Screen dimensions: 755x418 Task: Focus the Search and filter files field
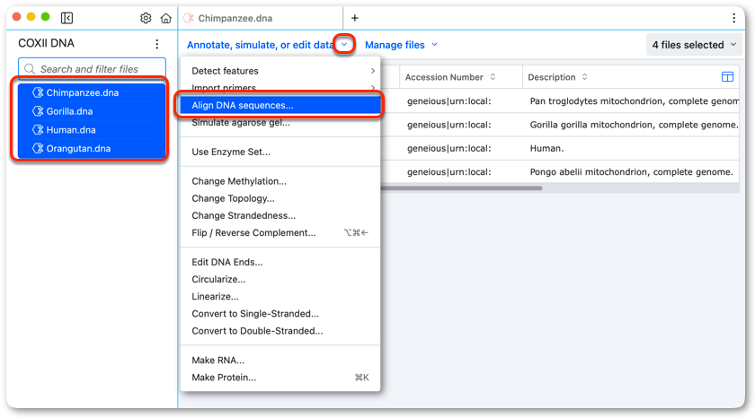(92, 69)
